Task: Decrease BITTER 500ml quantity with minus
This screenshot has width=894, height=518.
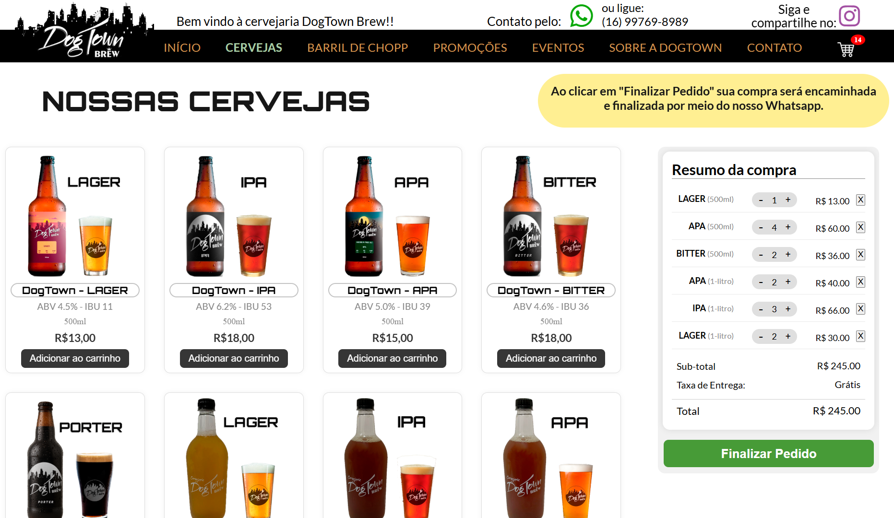Action: (761, 255)
